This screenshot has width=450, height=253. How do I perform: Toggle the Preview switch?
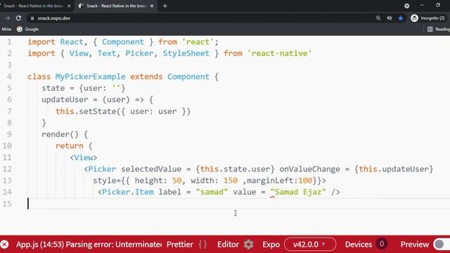click(441, 245)
